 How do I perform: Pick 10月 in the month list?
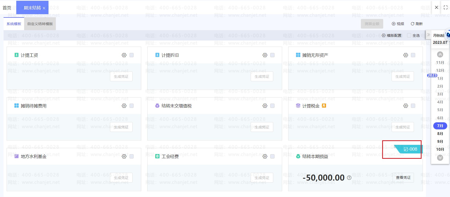click(440, 149)
